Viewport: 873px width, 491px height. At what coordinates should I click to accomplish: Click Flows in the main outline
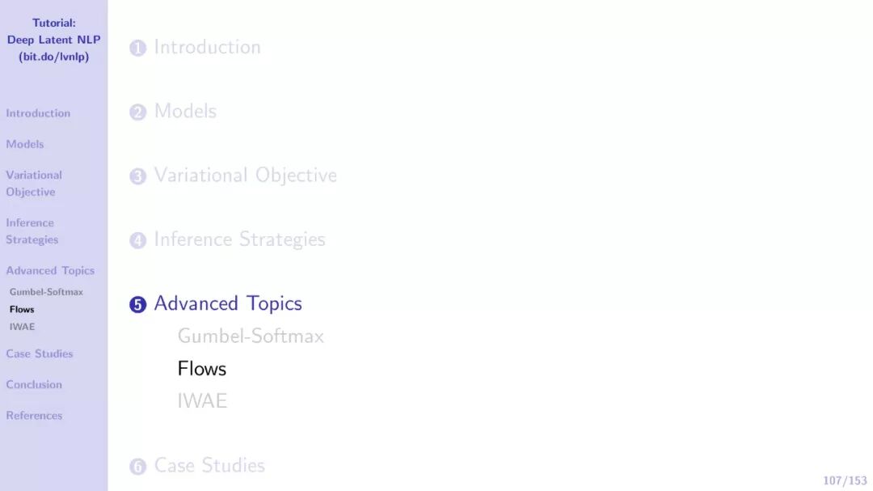coord(202,369)
